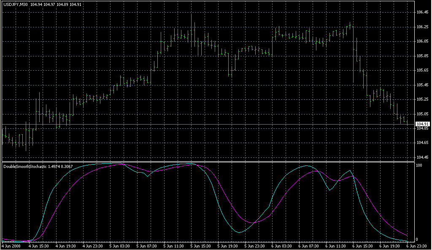Image resolution: width=432 pixels, height=250 pixels.
Task: Select the 4 Jun 2008 date label
Action: 11,245
